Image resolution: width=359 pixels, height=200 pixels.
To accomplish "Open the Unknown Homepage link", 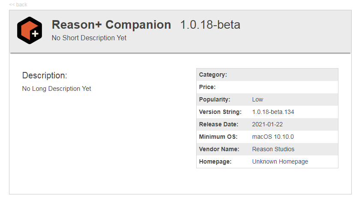I will (x=280, y=161).
